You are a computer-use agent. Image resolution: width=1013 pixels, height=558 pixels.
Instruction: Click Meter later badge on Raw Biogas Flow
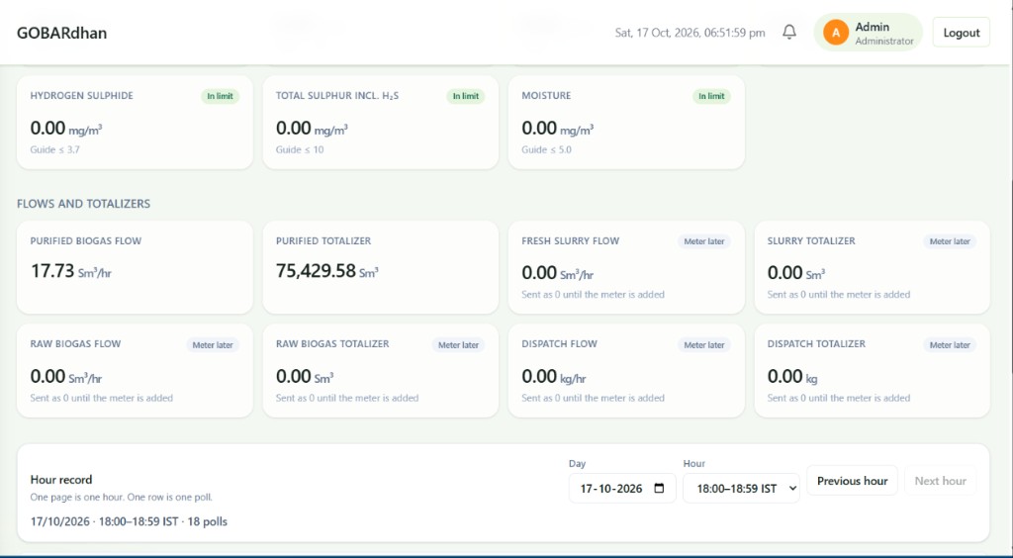[x=213, y=345]
